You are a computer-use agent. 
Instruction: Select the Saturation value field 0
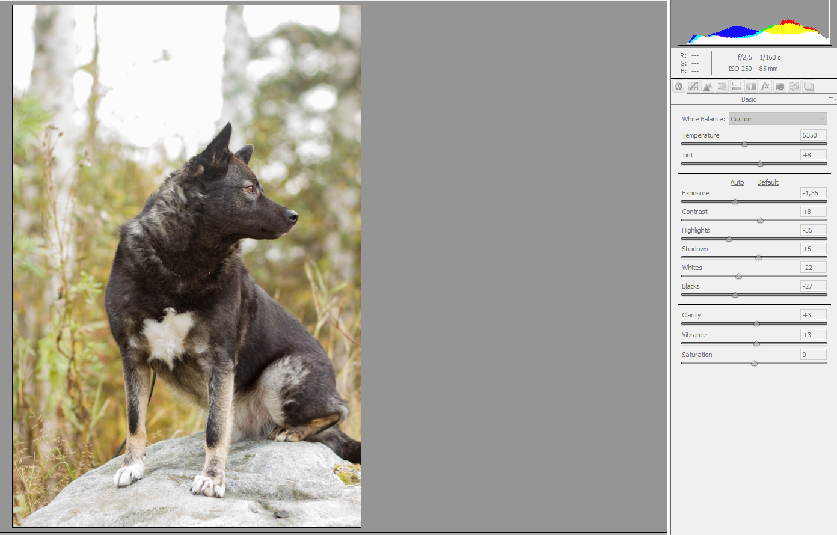[x=813, y=355]
